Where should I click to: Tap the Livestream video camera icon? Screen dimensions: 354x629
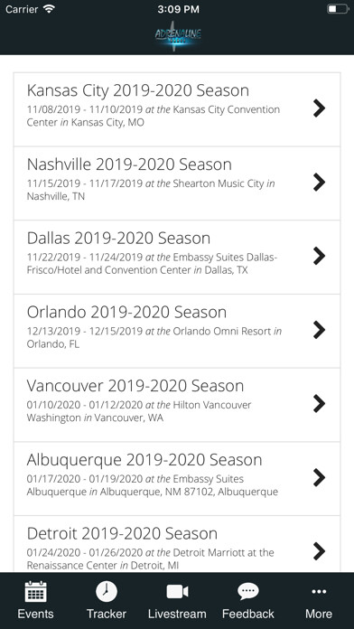pyautogui.click(x=177, y=592)
